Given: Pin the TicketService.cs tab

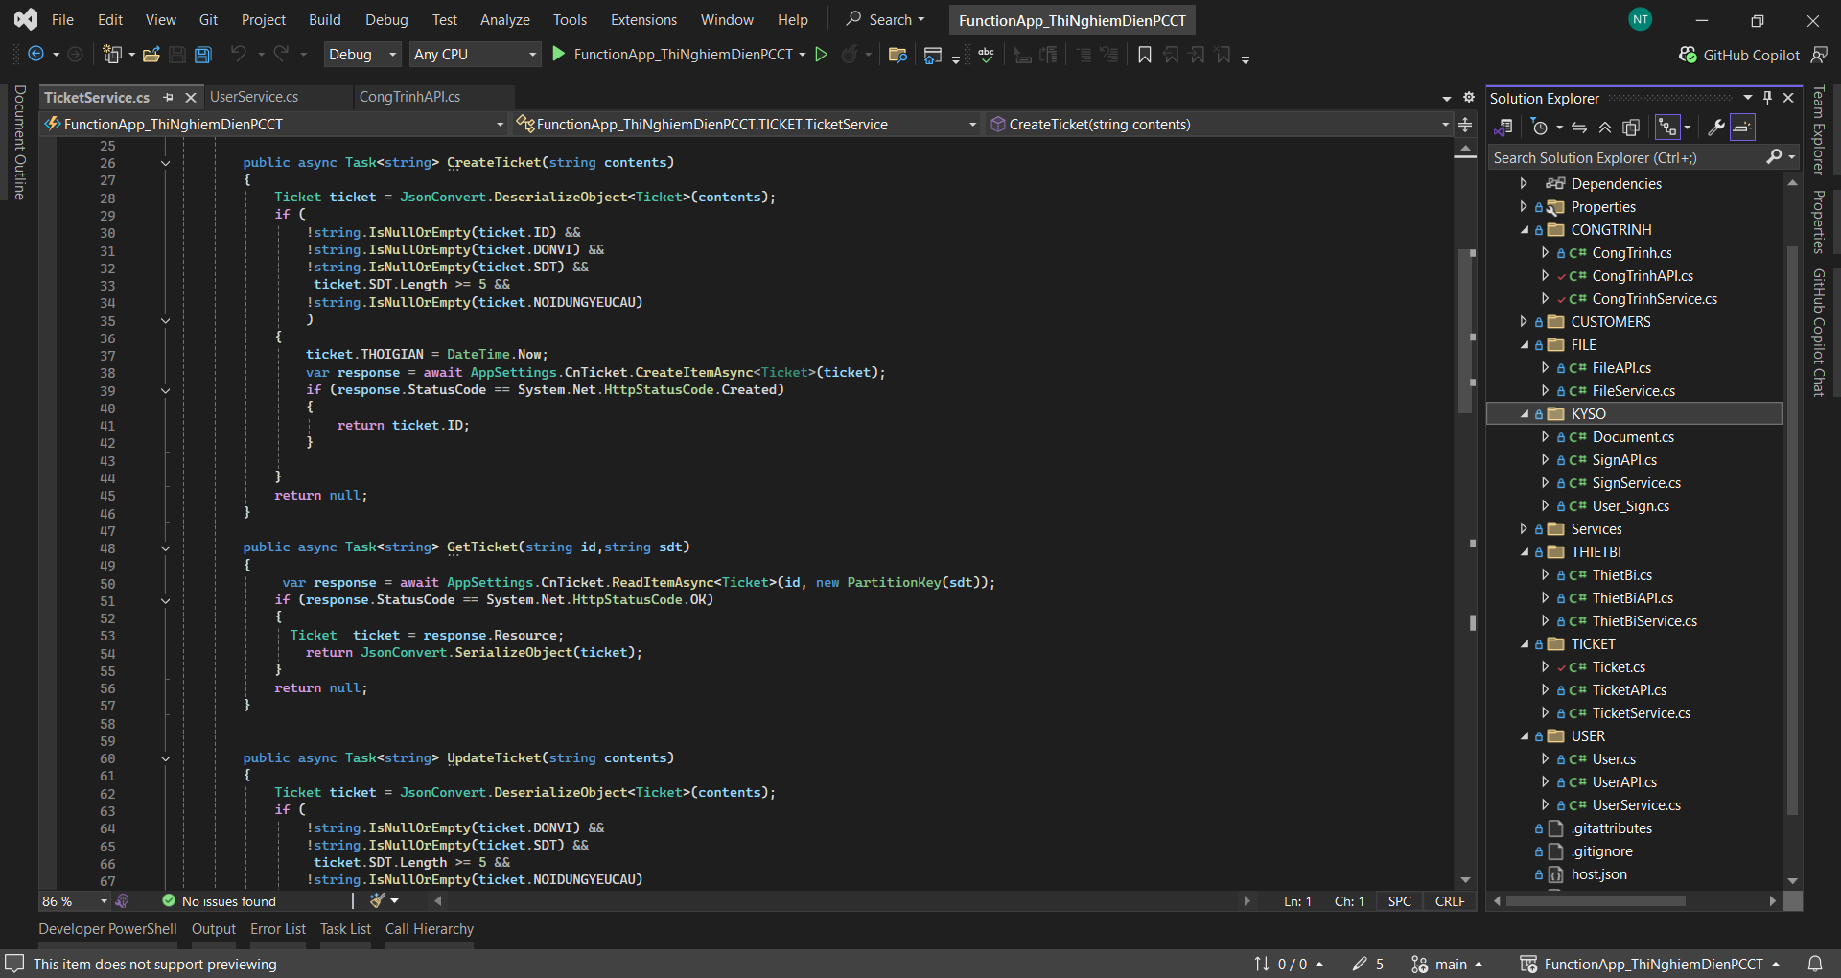Looking at the screenshot, I should (x=169, y=97).
